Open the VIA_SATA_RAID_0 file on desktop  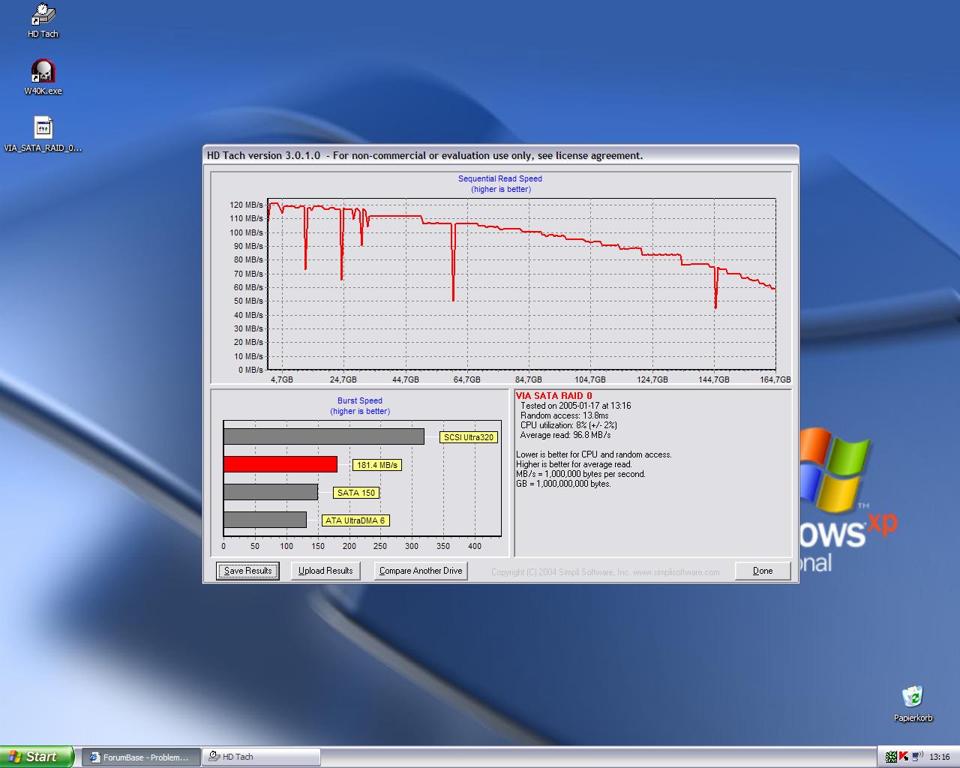pyautogui.click(x=43, y=134)
